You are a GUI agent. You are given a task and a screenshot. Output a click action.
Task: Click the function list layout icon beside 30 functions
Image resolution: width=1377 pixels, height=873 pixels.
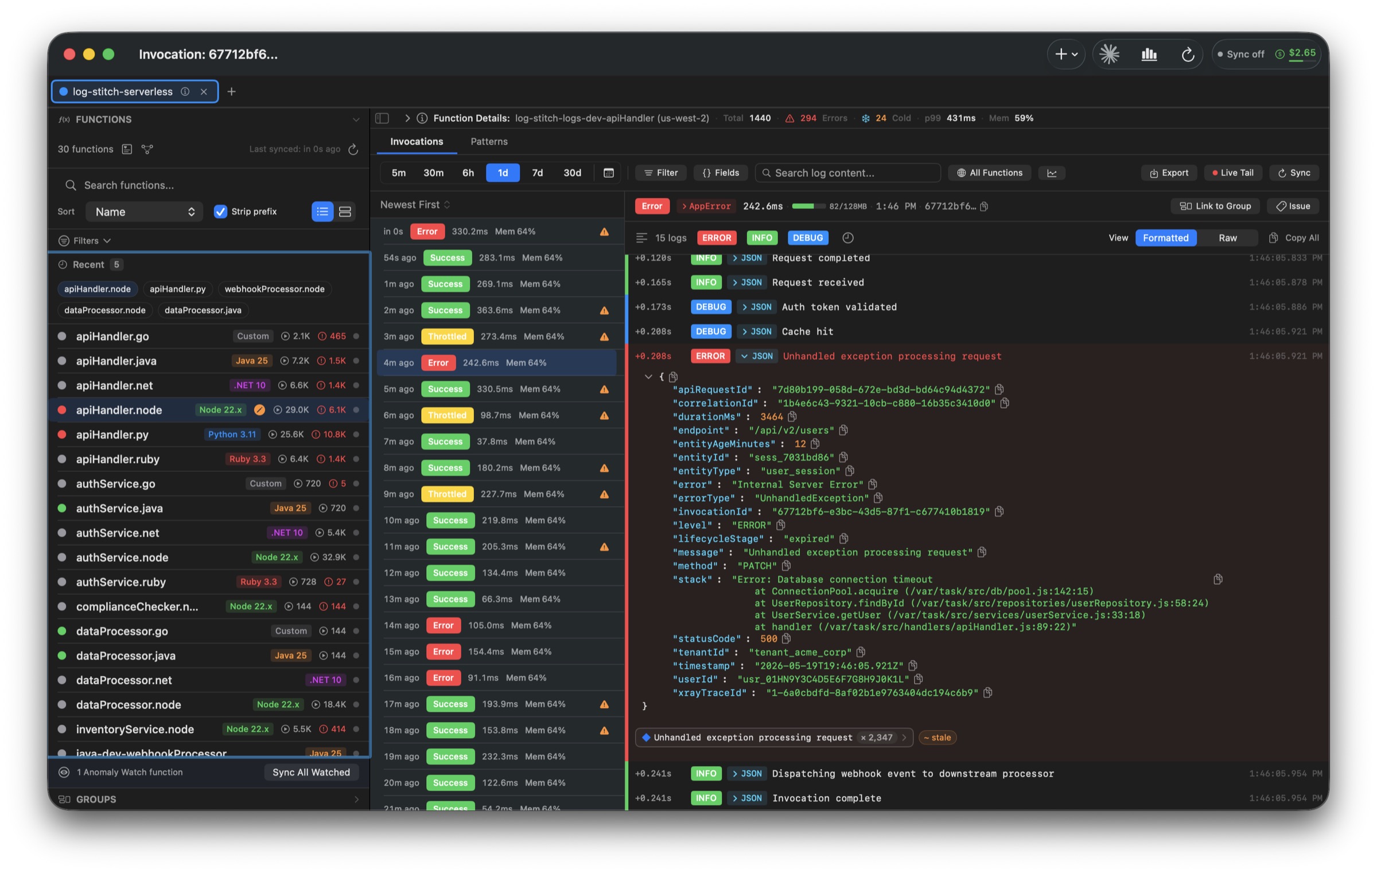(x=127, y=149)
